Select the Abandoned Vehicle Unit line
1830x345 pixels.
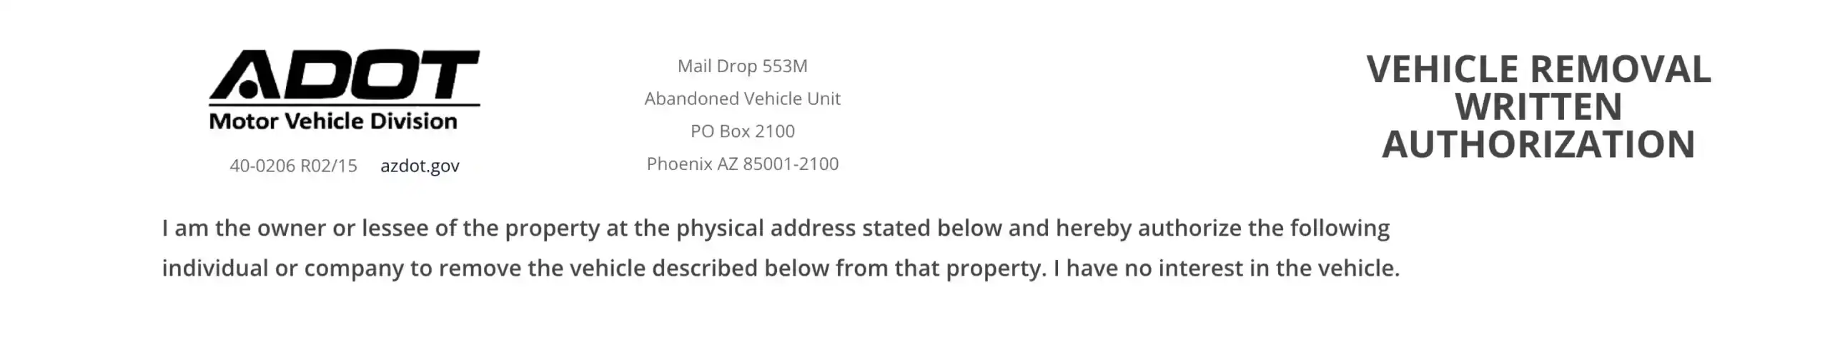click(742, 99)
